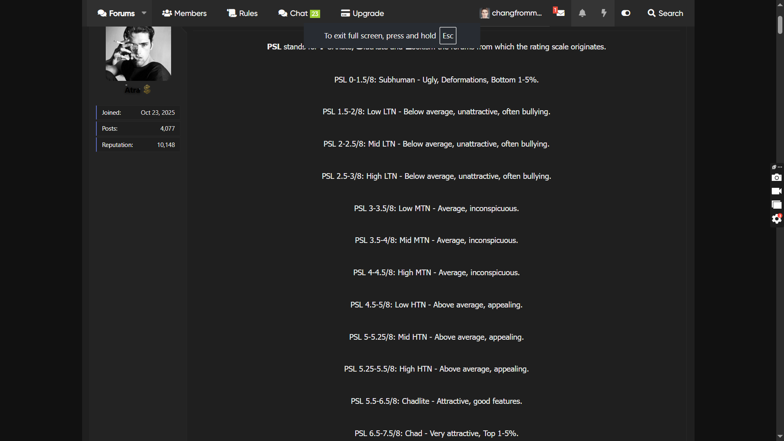Viewport: 784px width, 441px height.
Task: Take a screenshot with the camera icon
Action: [x=776, y=178]
